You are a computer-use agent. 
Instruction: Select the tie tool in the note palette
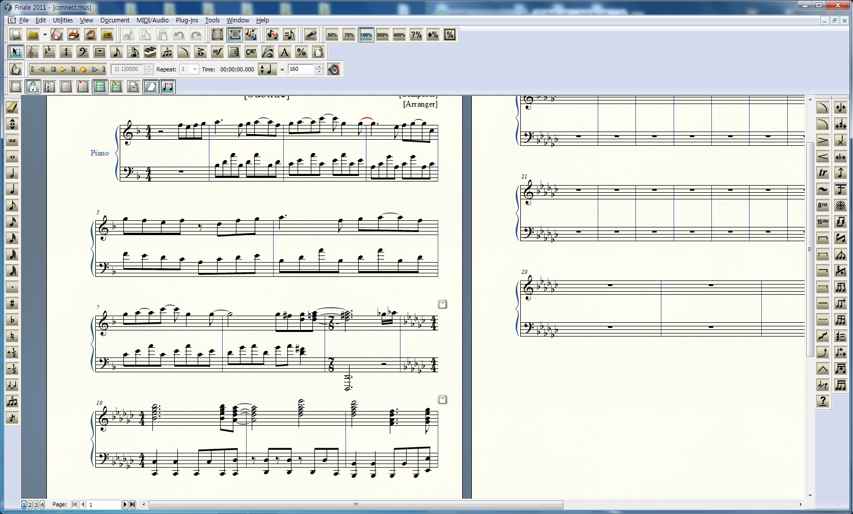12,385
